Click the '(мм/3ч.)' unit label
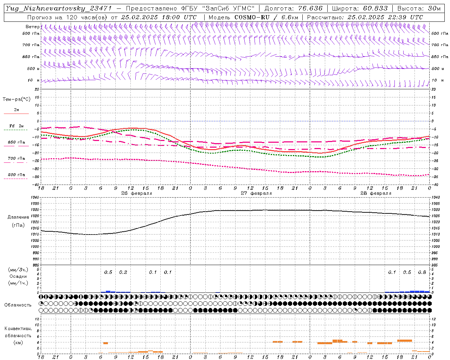 [18, 270]
